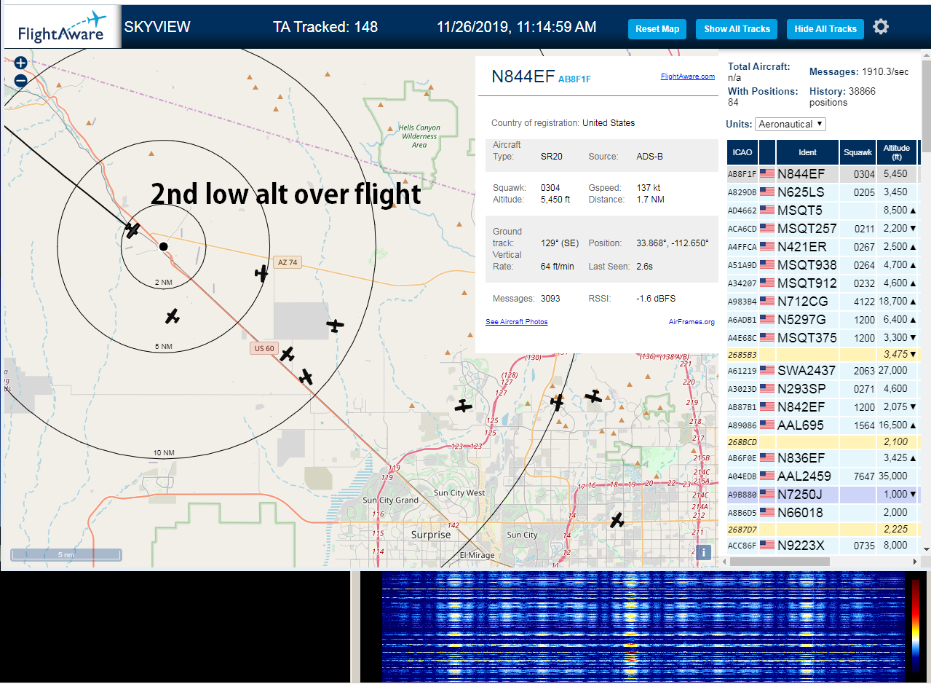Screen dimensions: 931x684
Task: Select the N9223X row
Action: (x=823, y=546)
